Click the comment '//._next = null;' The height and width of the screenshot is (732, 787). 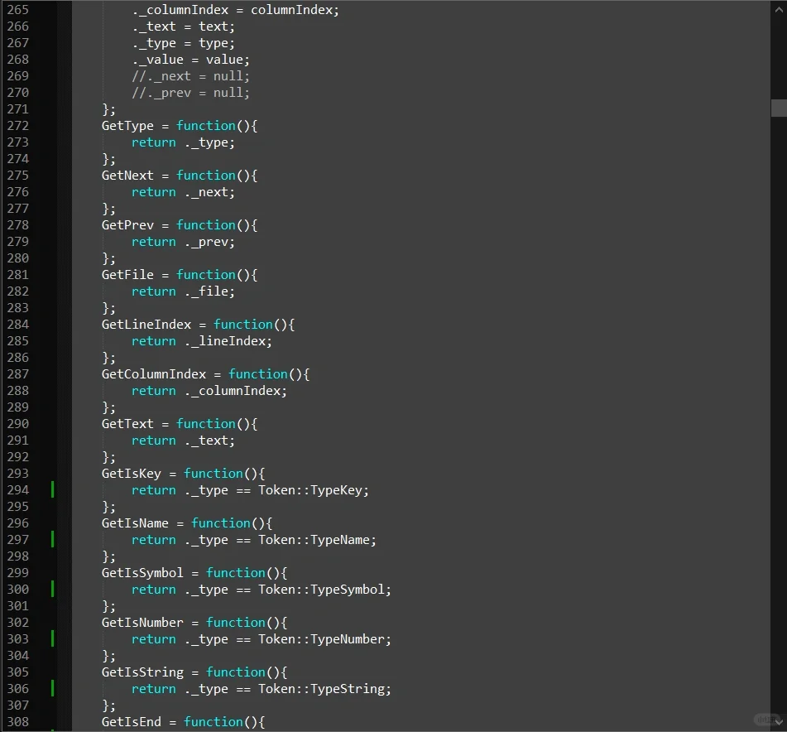190,76
